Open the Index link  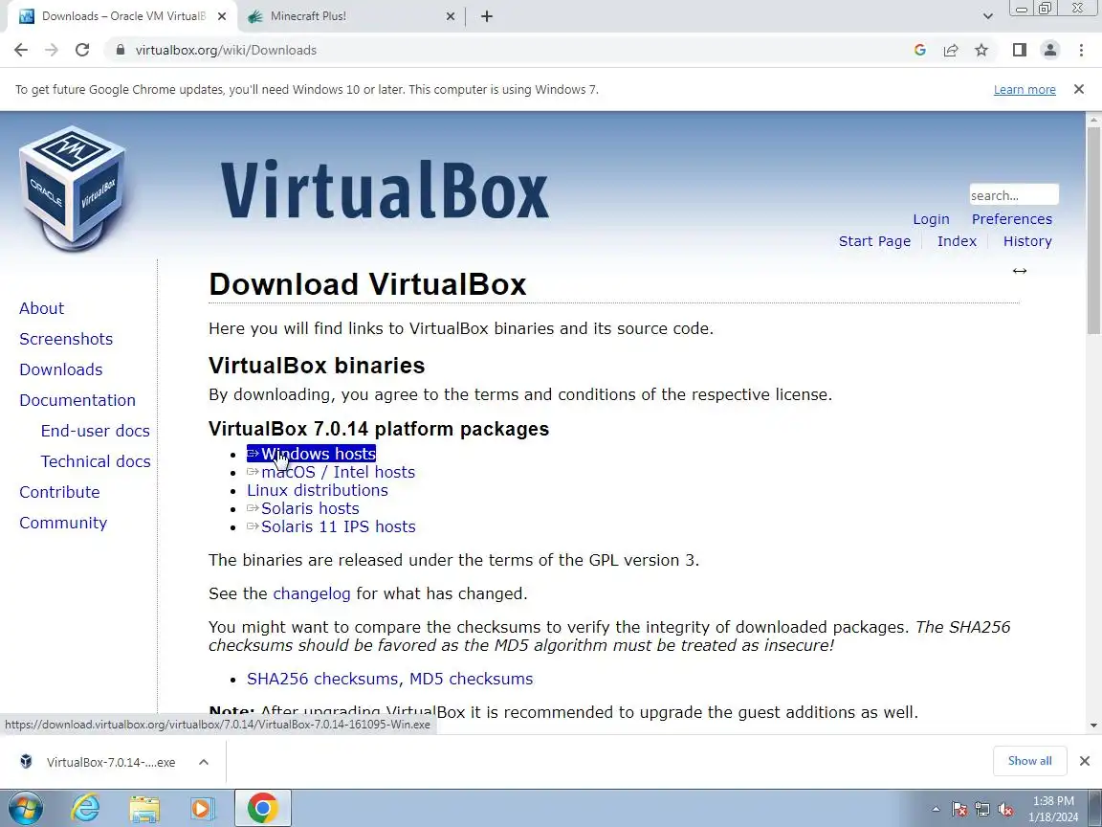957,241
